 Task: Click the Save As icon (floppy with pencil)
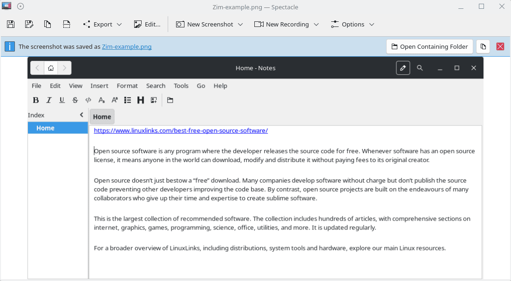click(29, 24)
